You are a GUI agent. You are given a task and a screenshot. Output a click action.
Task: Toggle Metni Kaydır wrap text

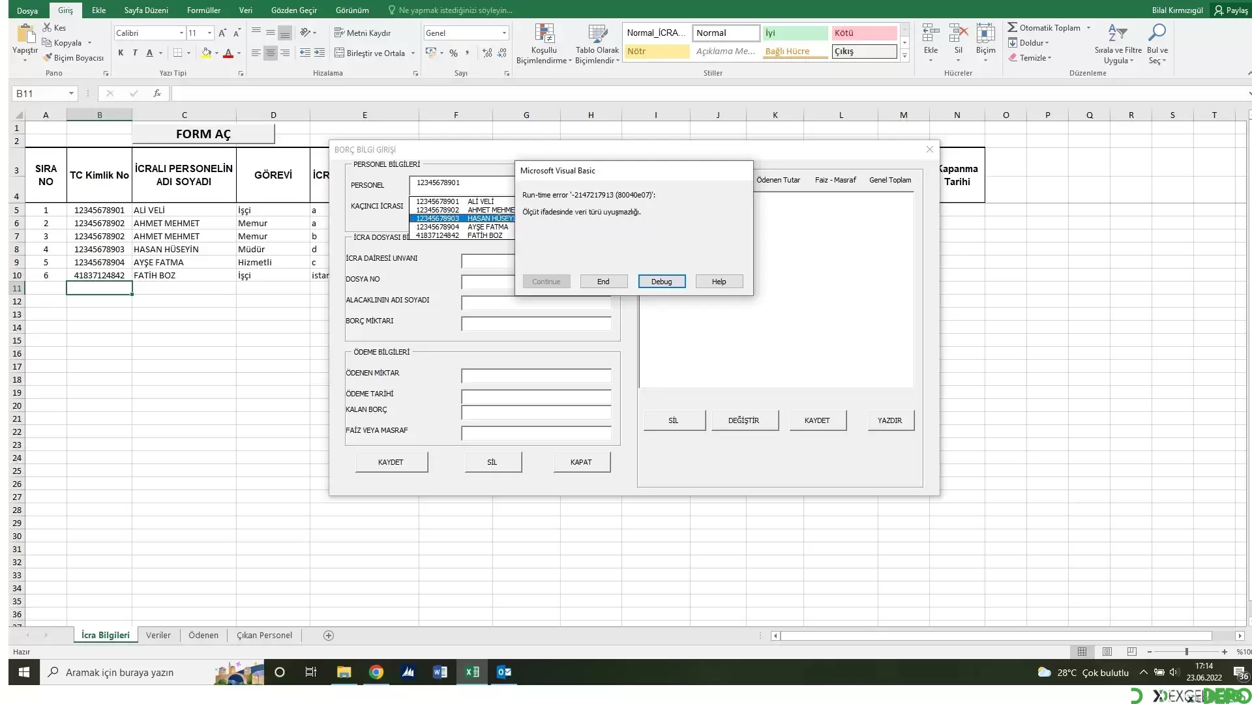[363, 33]
